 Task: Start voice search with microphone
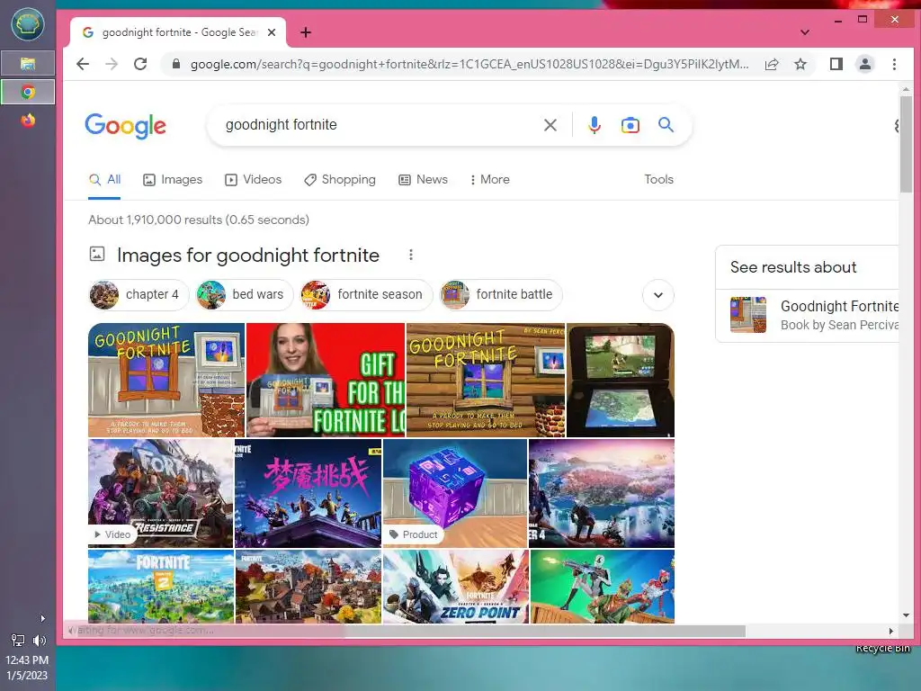pos(595,124)
